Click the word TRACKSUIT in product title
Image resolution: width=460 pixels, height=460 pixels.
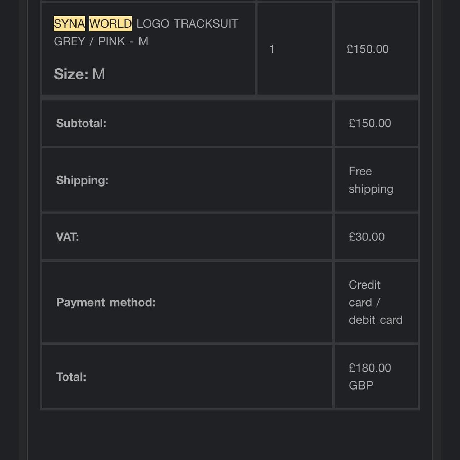tap(206, 24)
